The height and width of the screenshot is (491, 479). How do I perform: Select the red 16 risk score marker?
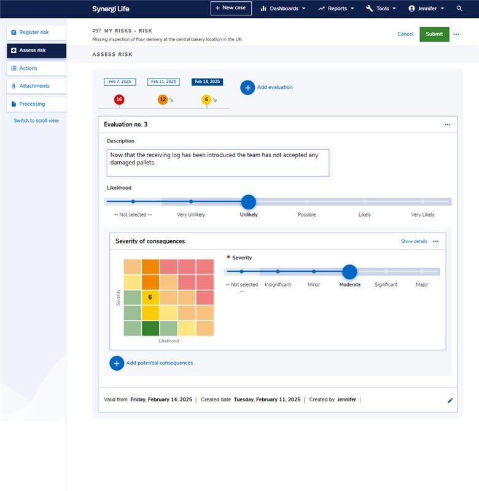click(119, 99)
